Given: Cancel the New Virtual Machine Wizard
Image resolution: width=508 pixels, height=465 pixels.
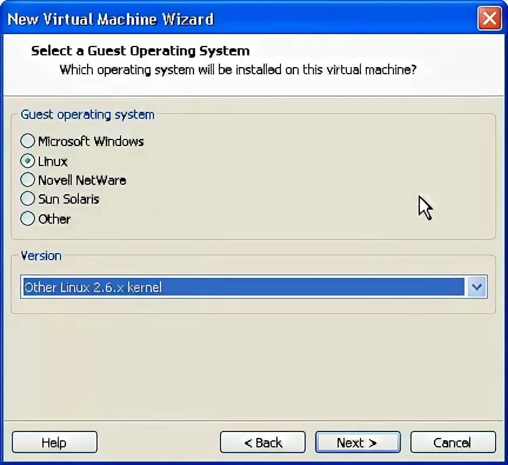Looking at the screenshot, I should click(453, 442).
